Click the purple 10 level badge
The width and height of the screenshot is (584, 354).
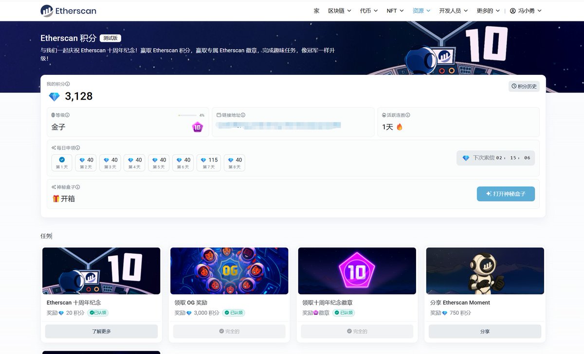(197, 127)
